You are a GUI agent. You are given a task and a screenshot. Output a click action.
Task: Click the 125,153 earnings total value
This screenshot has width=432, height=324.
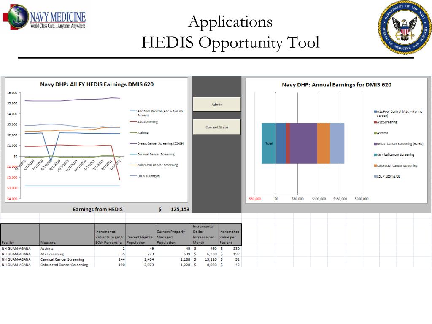[x=180, y=209]
